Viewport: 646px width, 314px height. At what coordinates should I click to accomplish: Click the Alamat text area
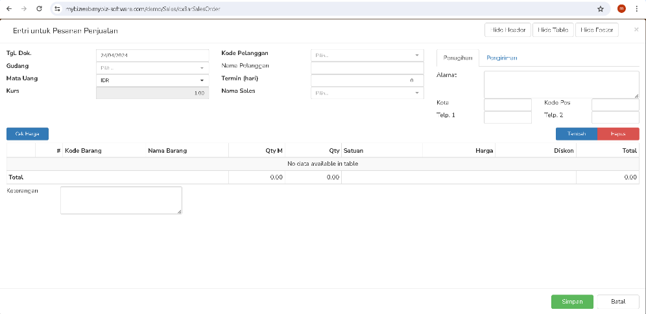point(562,85)
